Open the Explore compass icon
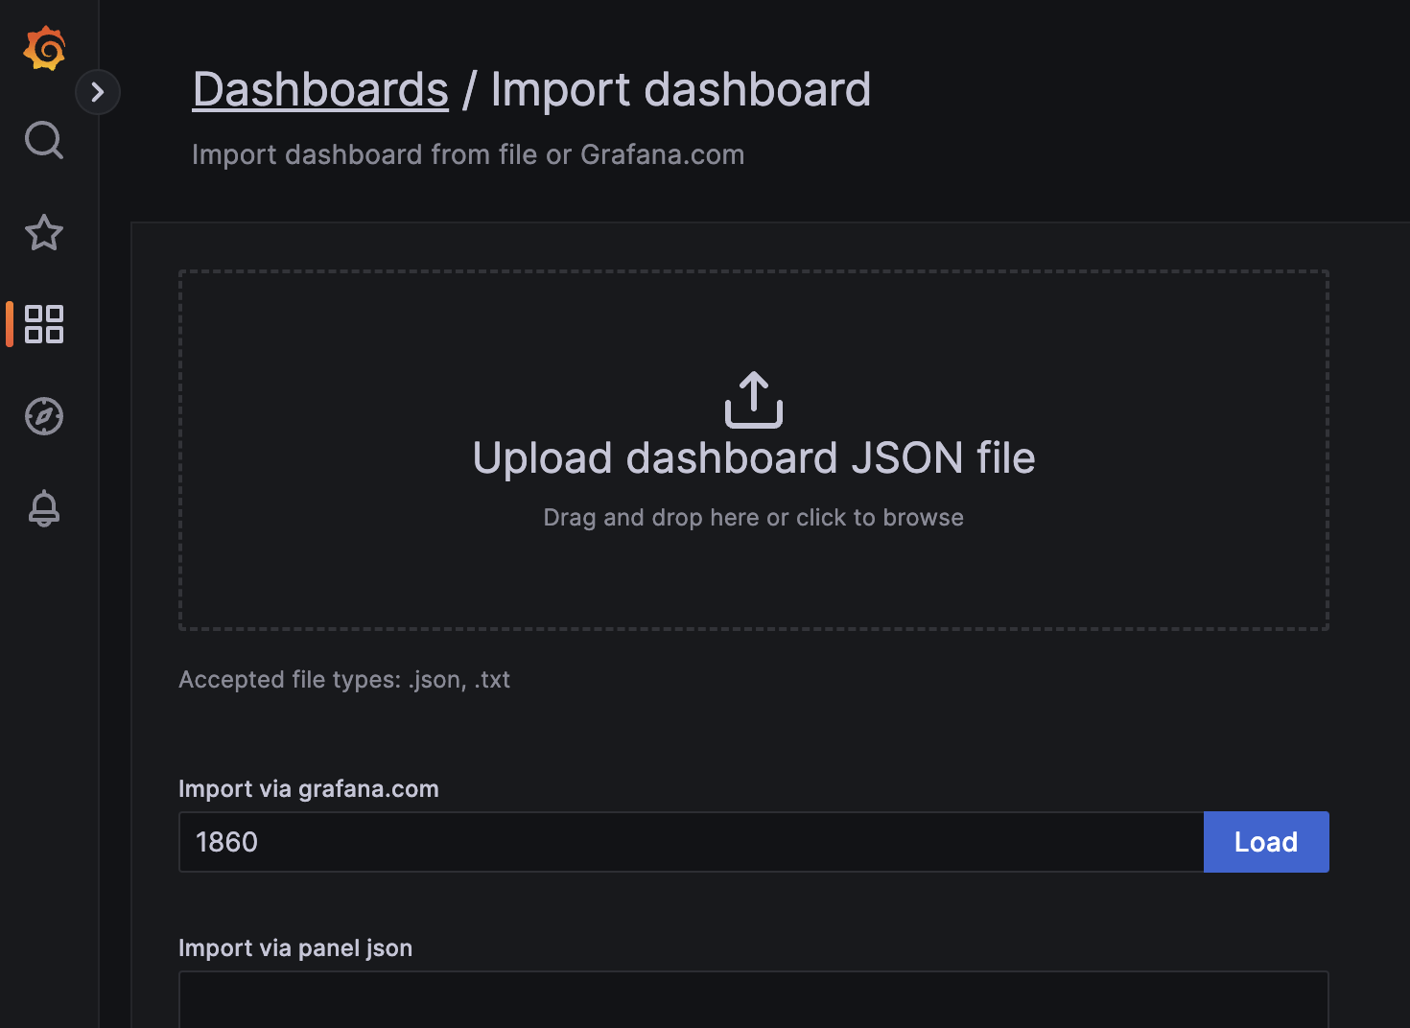Viewport: 1410px width, 1028px height. click(x=44, y=416)
